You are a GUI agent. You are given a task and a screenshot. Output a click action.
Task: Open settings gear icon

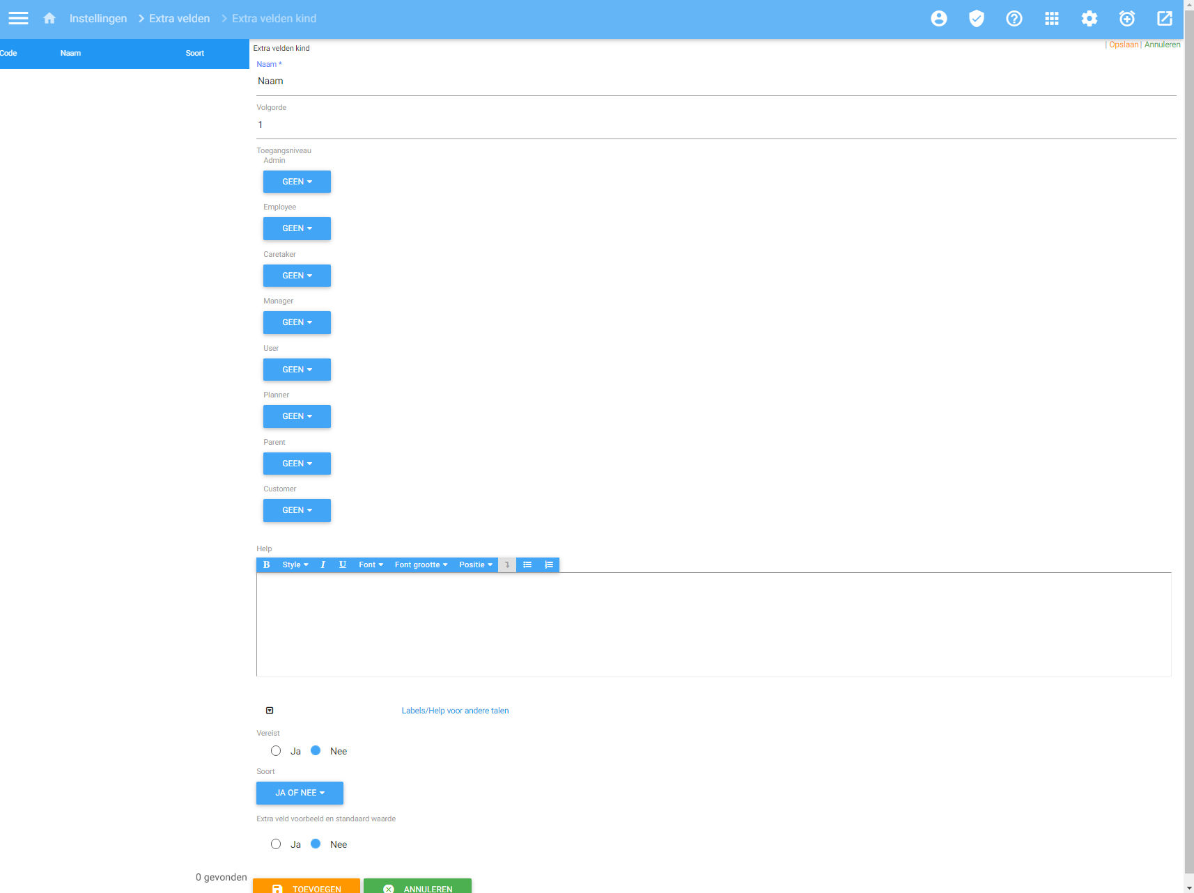pyautogui.click(x=1089, y=19)
